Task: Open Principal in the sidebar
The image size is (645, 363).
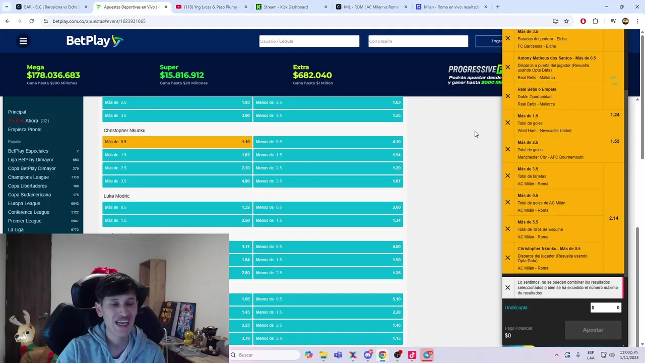Action: pos(17,112)
